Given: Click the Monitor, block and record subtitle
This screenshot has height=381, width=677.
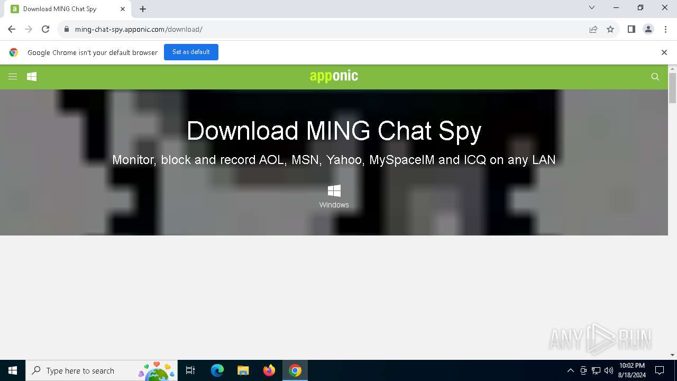Looking at the screenshot, I should 334,160.
